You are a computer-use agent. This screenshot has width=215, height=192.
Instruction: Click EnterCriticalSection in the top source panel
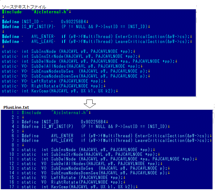(x=140, y=36)
